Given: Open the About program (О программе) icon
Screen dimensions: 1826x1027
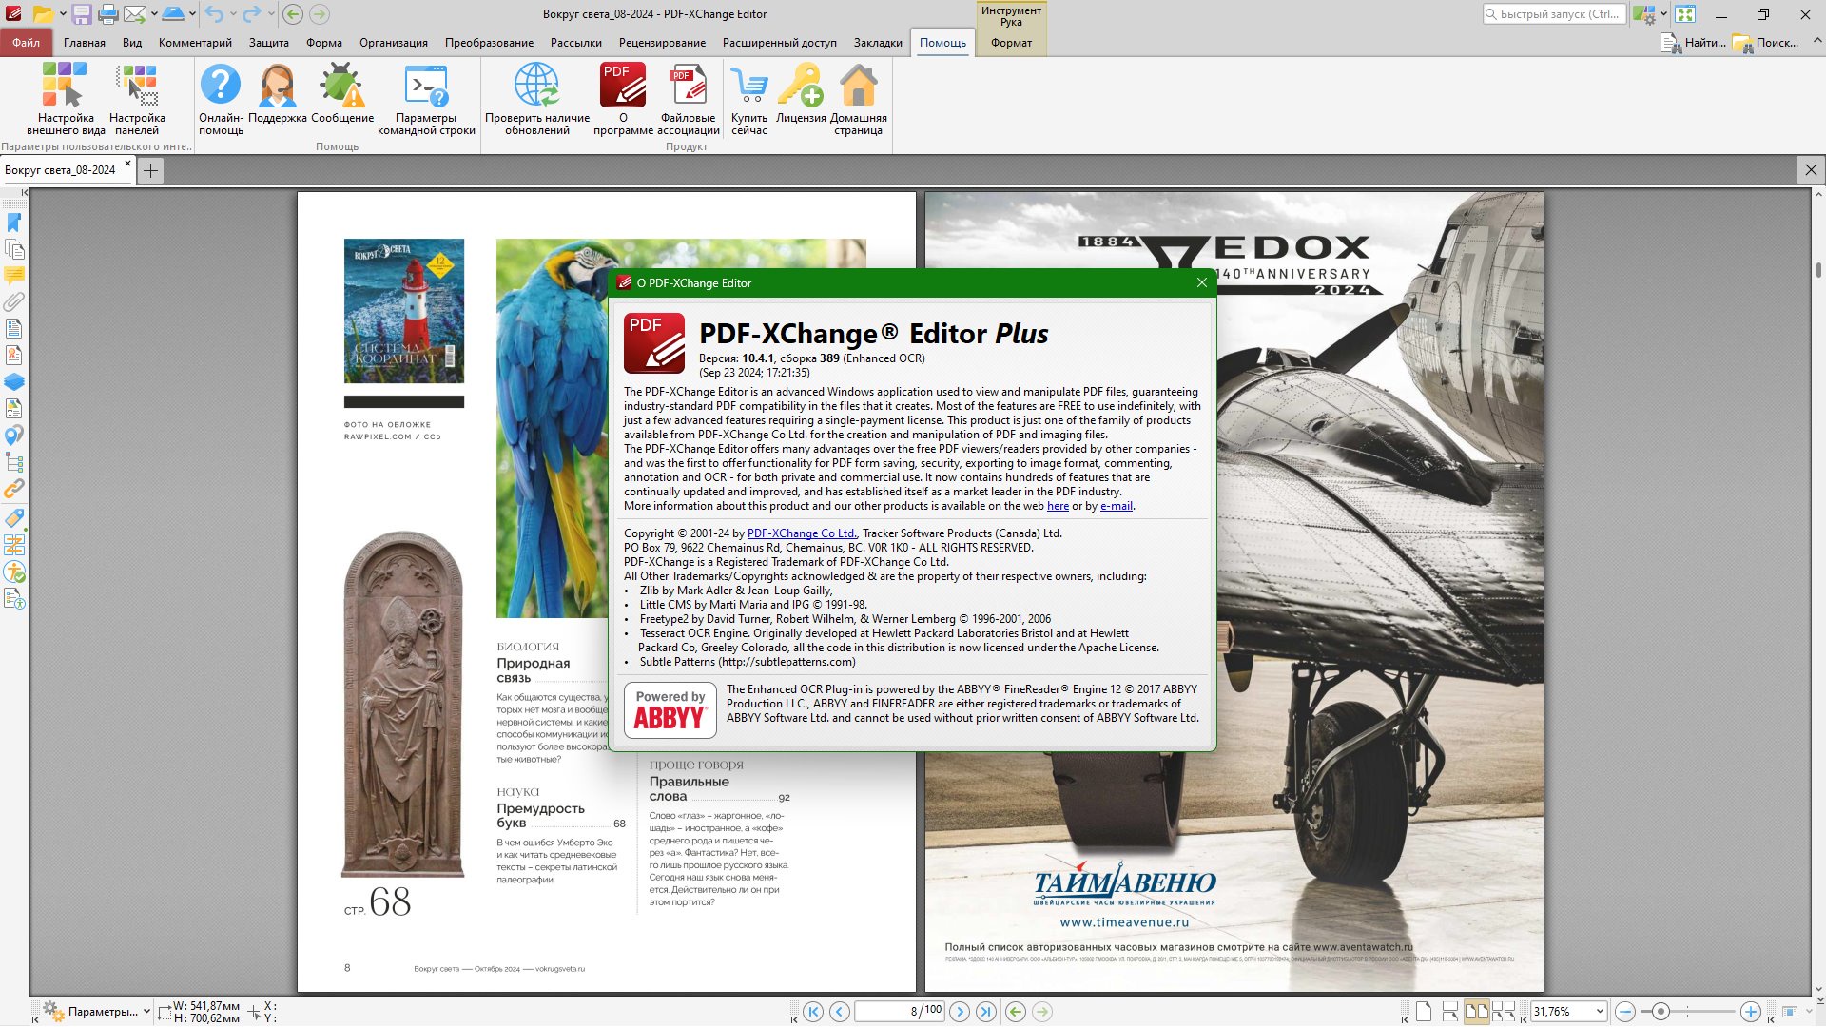Looking at the screenshot, I should point(623,99).
